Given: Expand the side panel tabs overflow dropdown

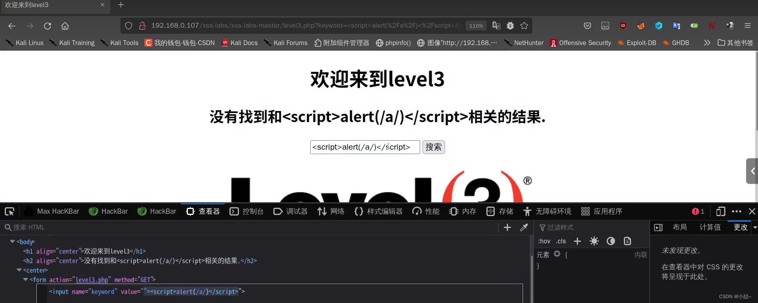Looking at the screenshot, I should (755, 228).
